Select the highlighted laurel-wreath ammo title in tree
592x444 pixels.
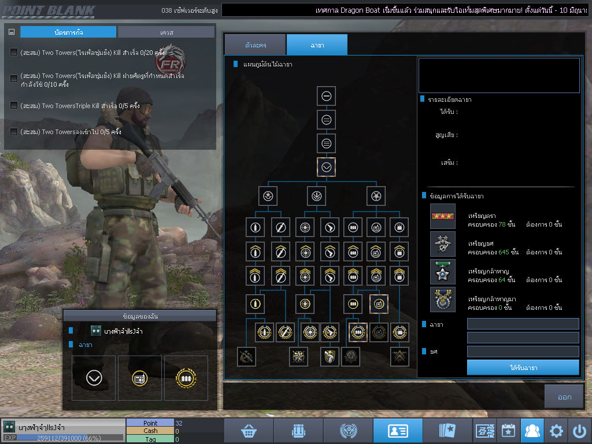click(358, 332)
